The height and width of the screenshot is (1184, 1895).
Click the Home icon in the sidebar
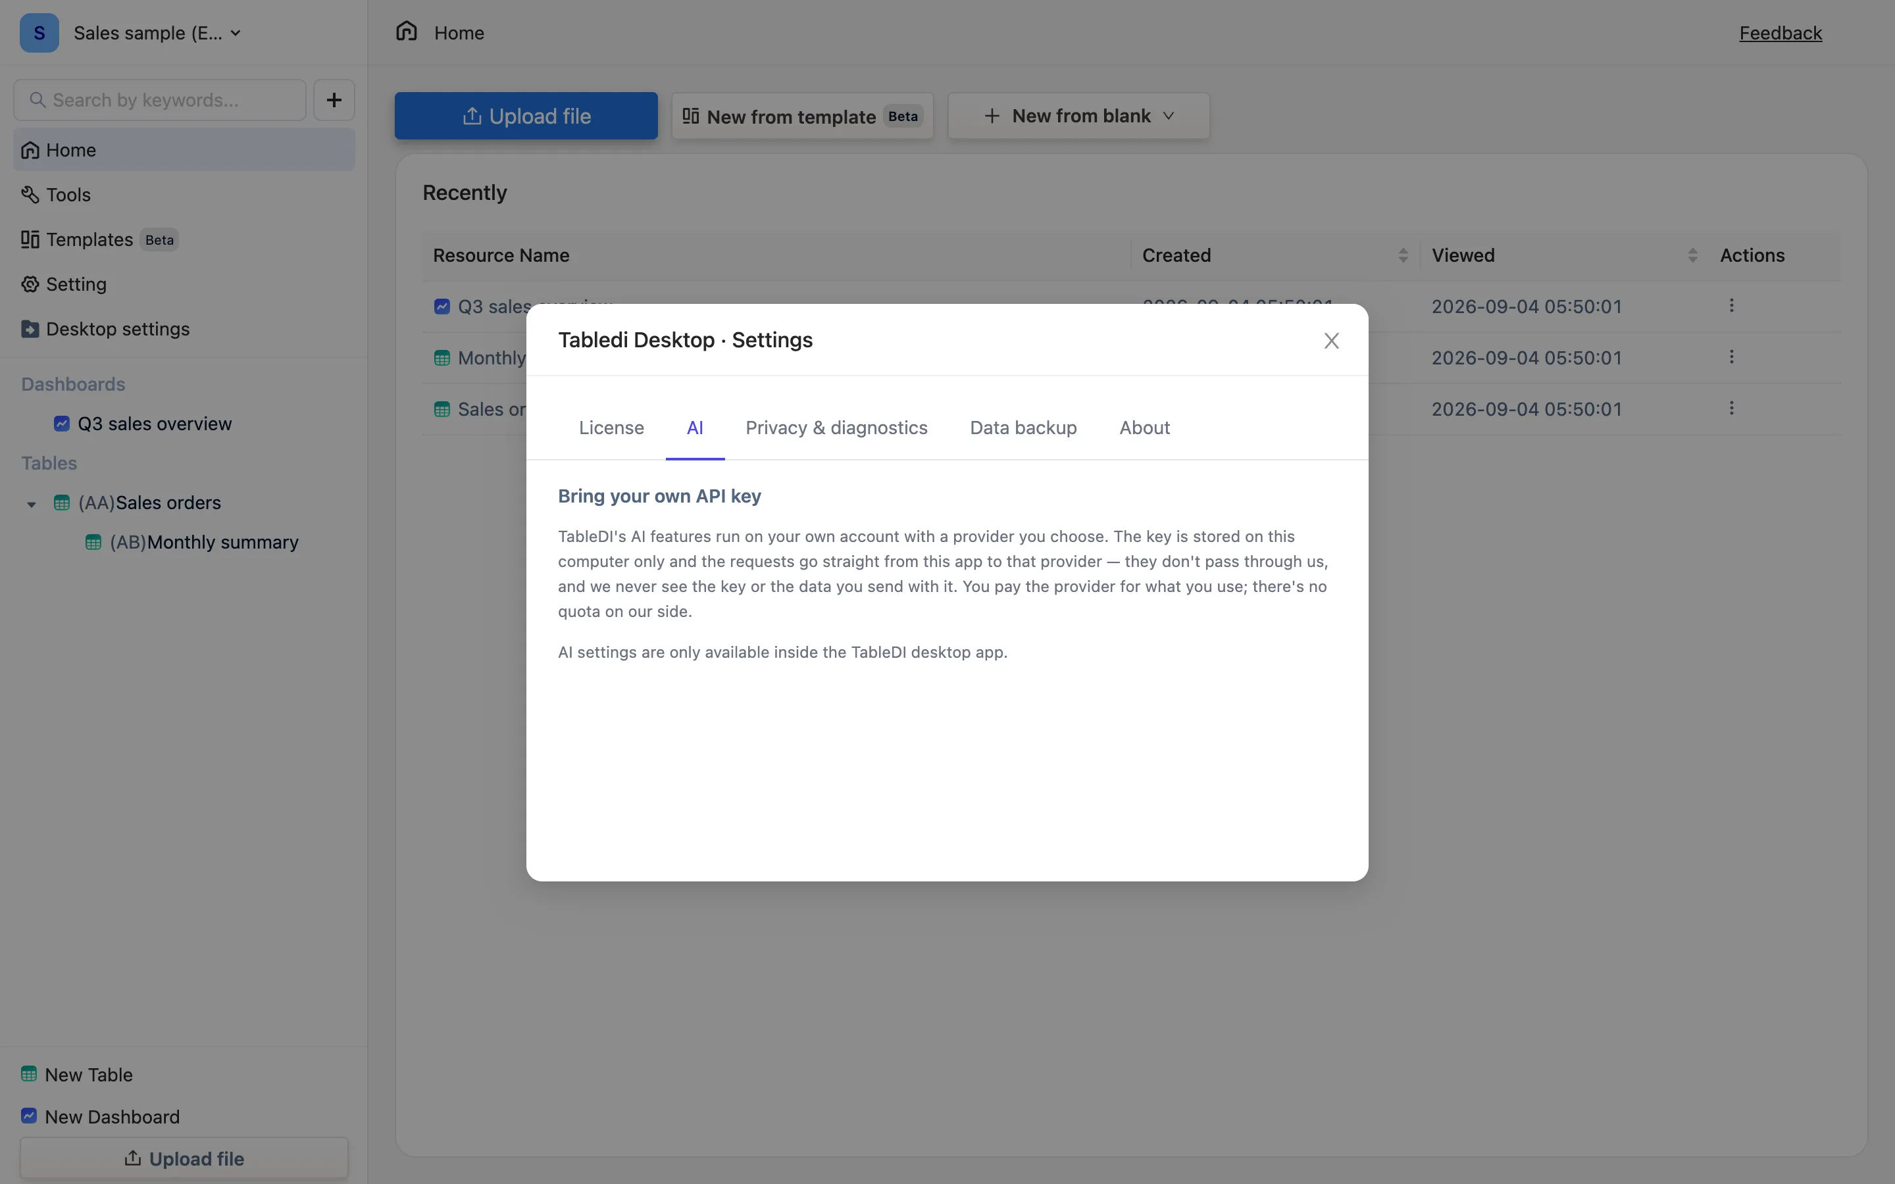click(30, 149)
